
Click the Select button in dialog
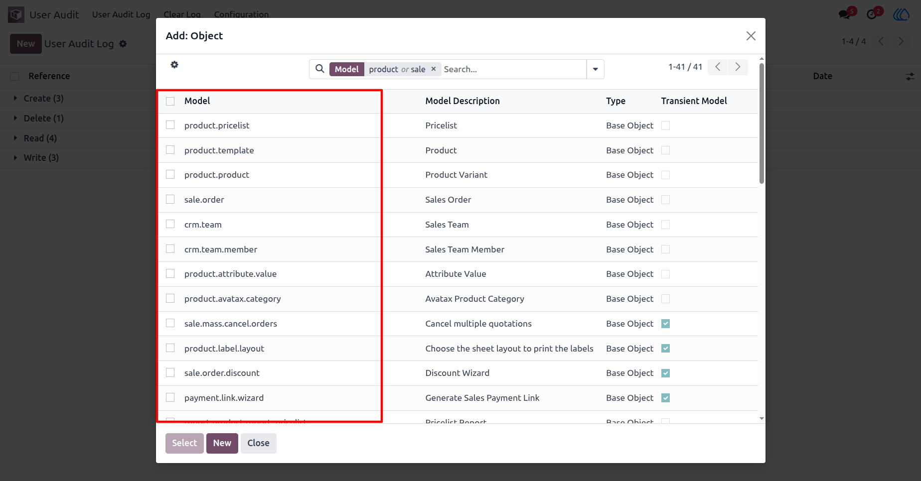pyautogui.click(x=184, y=443)
